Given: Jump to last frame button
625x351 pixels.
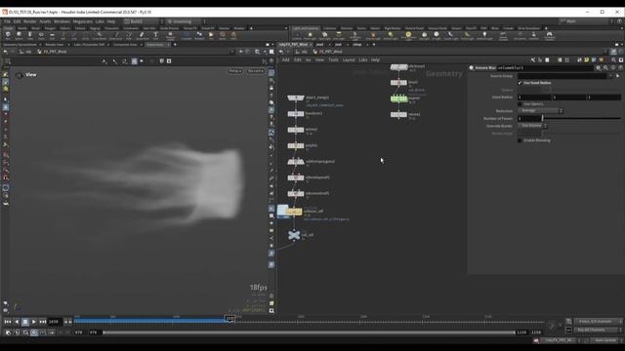Looking at the screenshot, I should point(43,322).
